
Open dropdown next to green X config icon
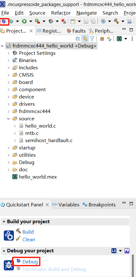pyautogui.click(x=126, y=39)
